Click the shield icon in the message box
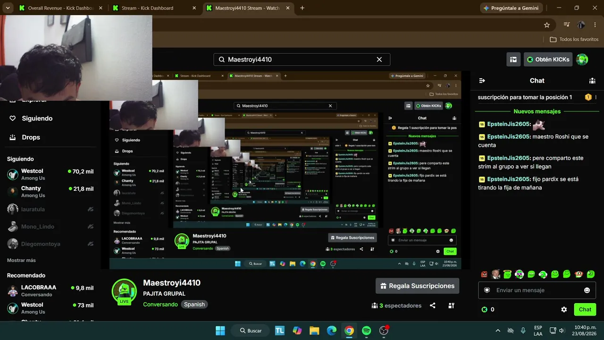Viewport: 604px width, 340px height. [x=487, y=290]
